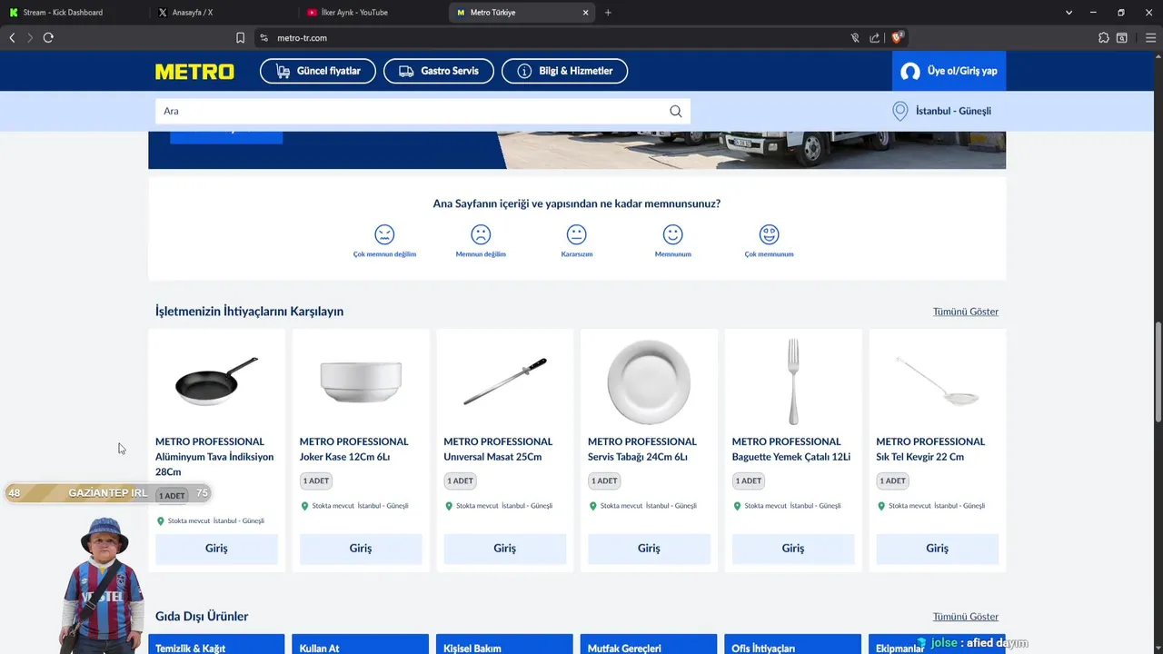The height and width of the screenshot is (654, 1163).
Task: Open Ofis İhtiyaçları category
Action: [x=793, y=644]
